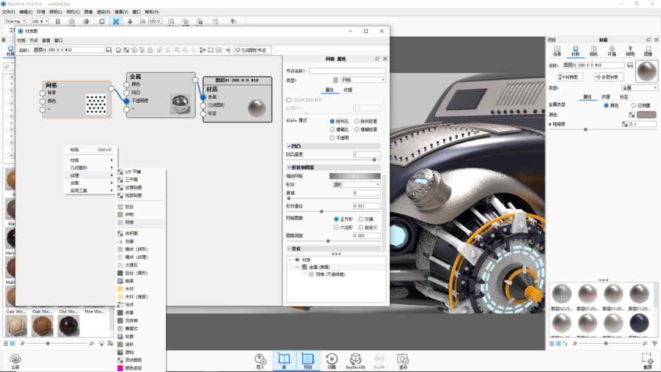Click texture checker icon beside 颜色 swatch

pyautogui.click(x=632, y=114)
